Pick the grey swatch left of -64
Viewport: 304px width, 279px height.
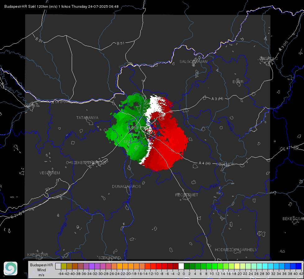pos(58,266)
